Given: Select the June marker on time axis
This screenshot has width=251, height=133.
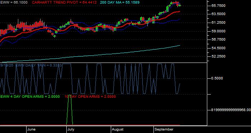Looking at the screenshot, I should click(32, 129).
